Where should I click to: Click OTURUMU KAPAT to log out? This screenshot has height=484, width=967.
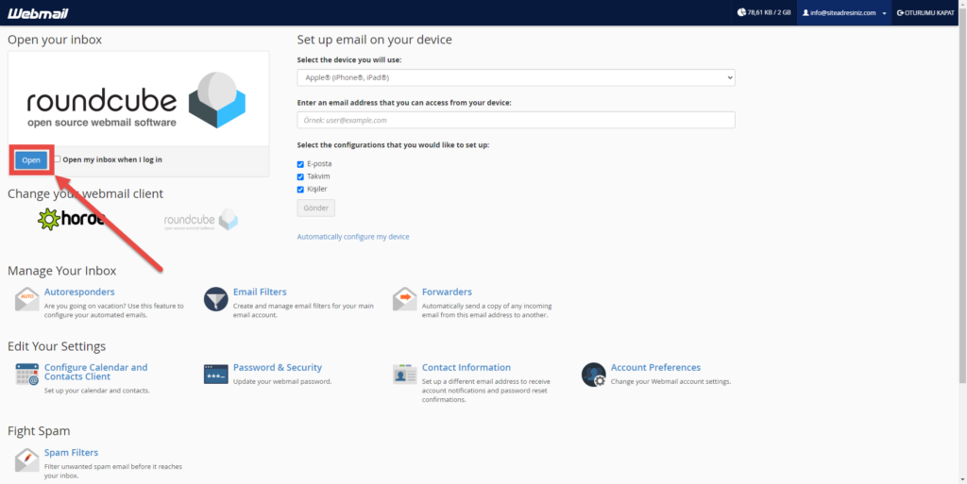pyautogui.click(x=927, y=13)
